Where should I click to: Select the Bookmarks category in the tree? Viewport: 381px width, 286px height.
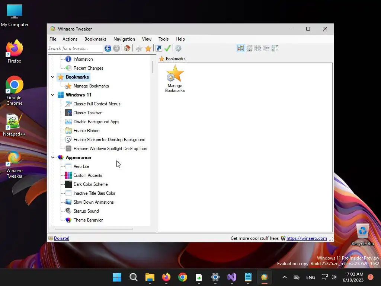pos(77,77)
